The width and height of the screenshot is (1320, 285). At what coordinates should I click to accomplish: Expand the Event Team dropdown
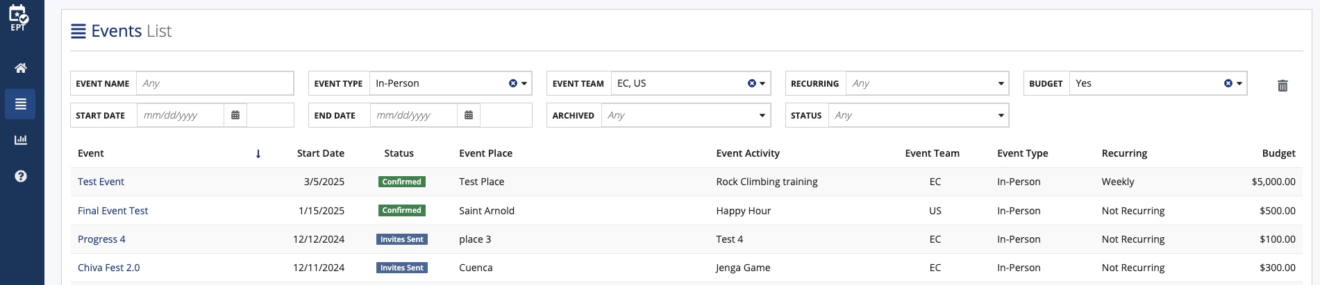click(x=762, y=83)
